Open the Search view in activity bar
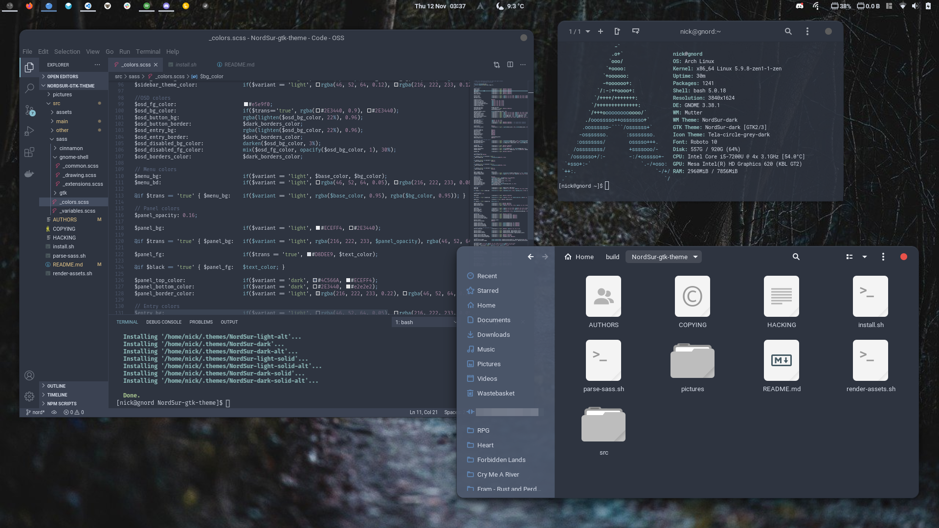Viewport: 939px width, 528px height. click(x=29, y=88)
